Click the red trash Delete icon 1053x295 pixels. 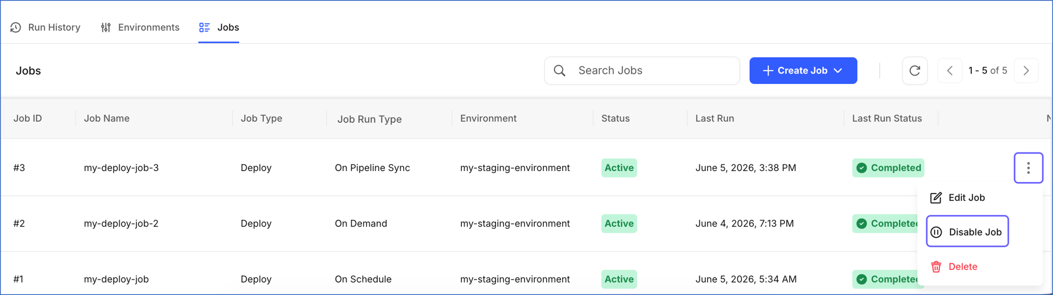click(936, 267)
